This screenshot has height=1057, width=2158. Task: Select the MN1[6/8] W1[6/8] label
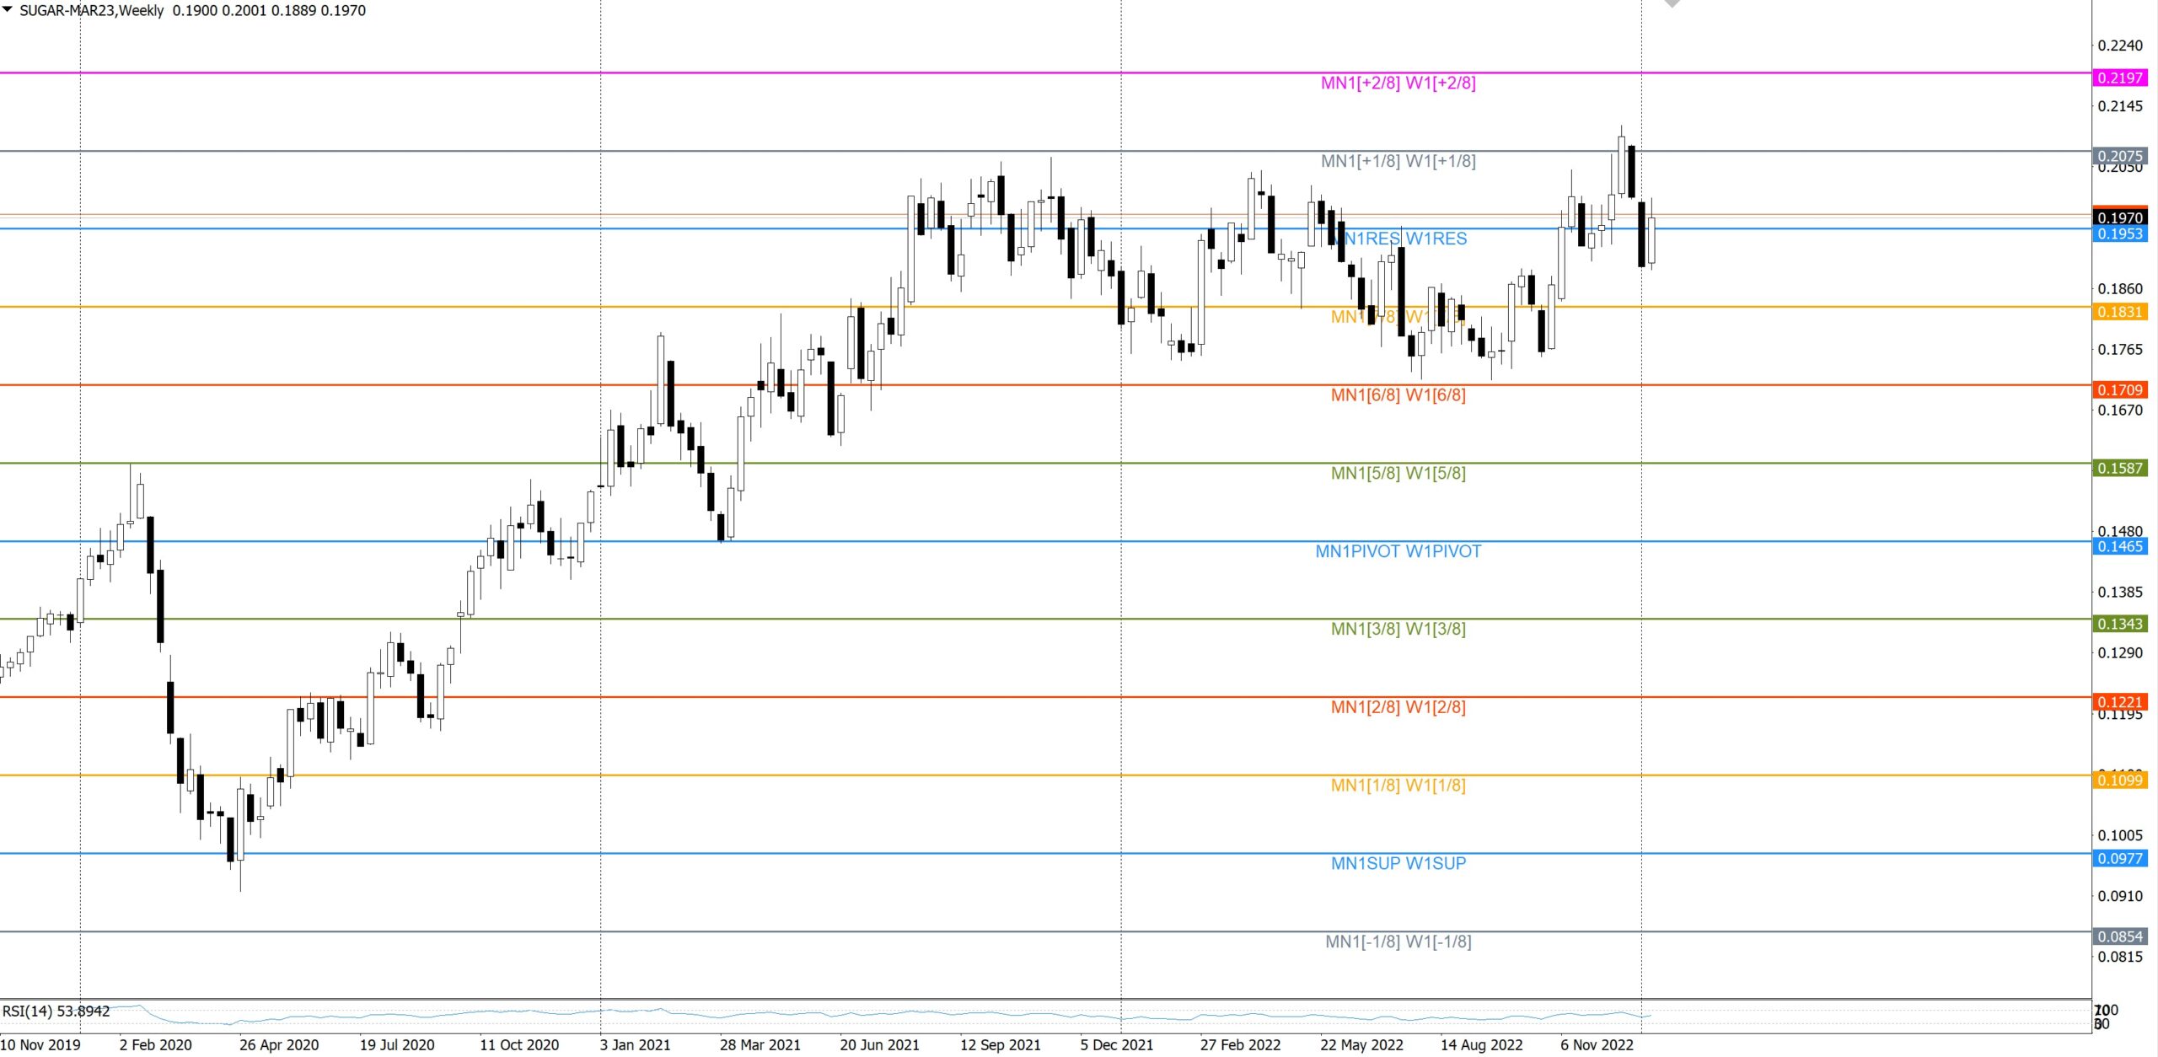point(1398,394)
